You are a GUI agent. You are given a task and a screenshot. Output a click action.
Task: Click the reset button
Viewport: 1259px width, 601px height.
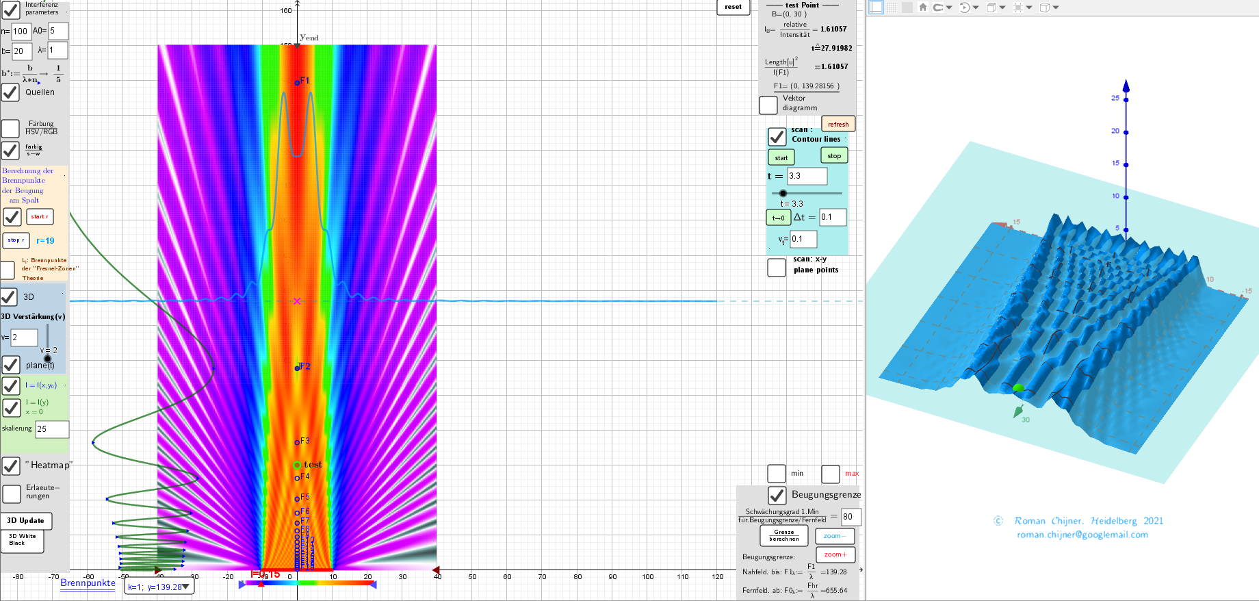tap(734, 8)
